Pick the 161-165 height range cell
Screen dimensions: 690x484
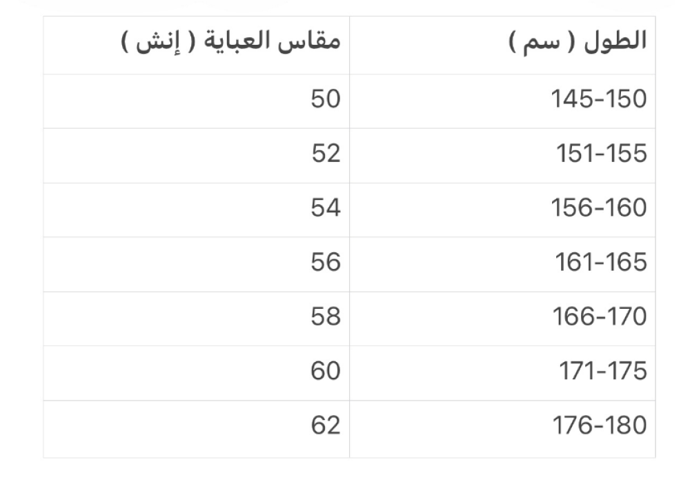[602, 263]
